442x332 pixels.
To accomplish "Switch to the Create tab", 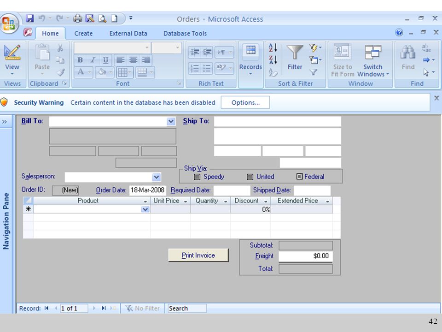I will (x=83, y=33).
